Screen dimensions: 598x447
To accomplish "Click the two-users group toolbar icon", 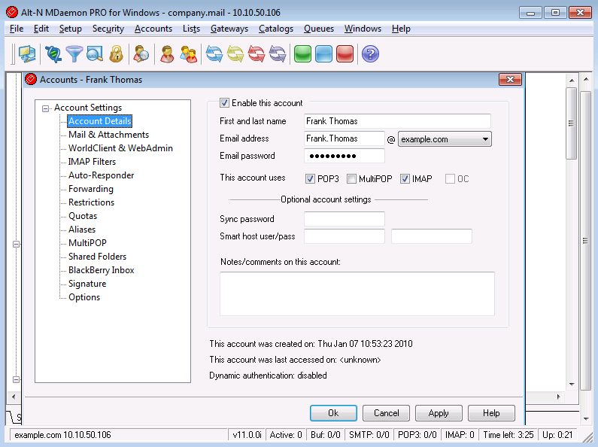I will tap(188, 54).
